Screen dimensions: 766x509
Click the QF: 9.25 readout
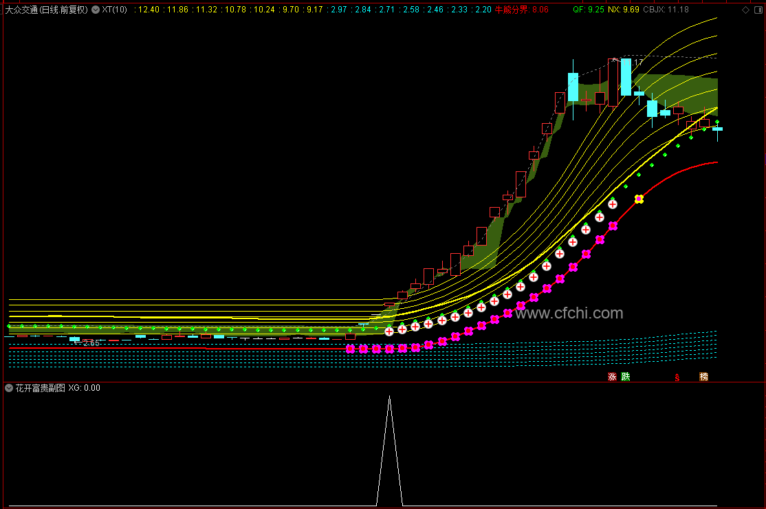pos(588,10)
